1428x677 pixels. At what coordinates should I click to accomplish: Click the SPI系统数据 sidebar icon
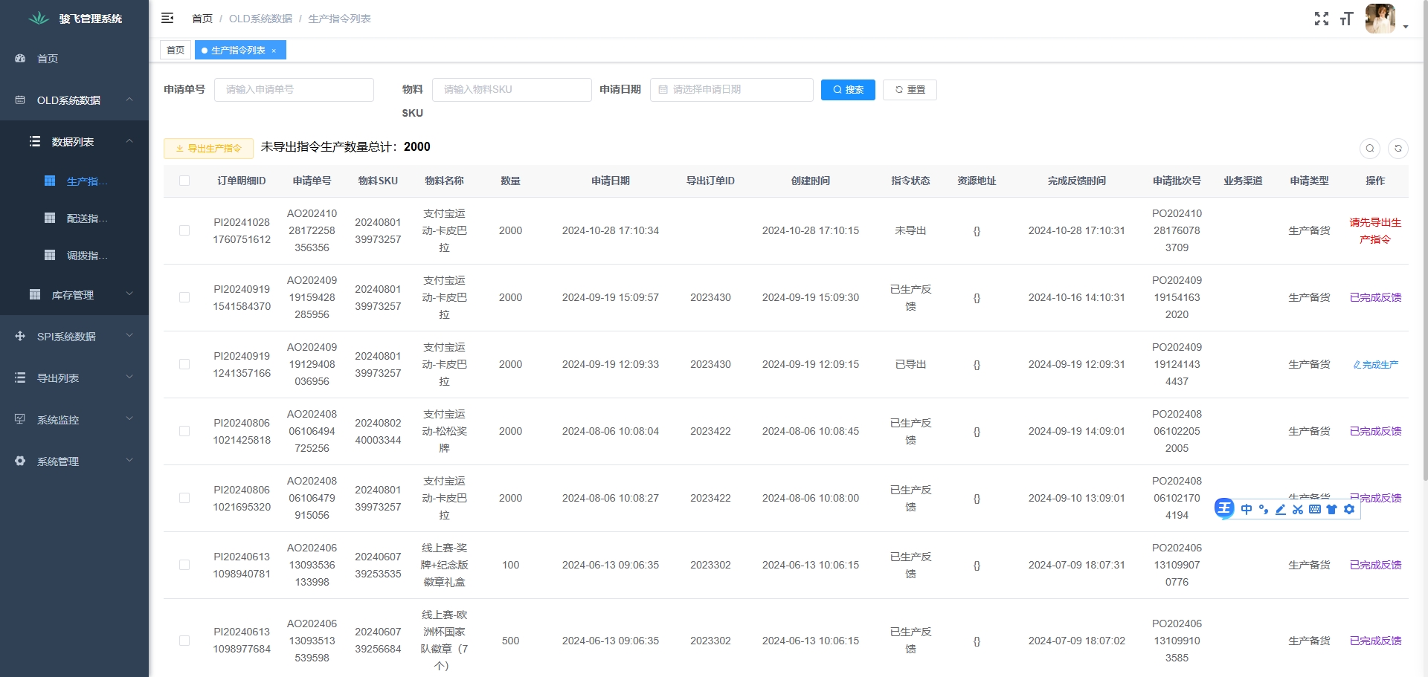point(20,336)
